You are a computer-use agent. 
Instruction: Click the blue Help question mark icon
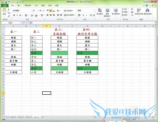coord(147,5)
